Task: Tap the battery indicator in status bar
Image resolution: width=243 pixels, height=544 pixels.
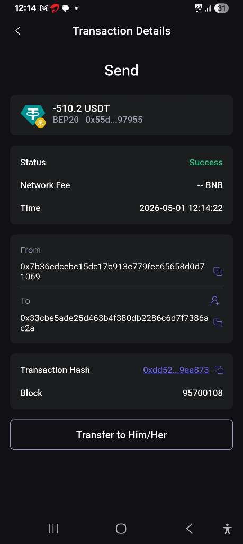Action: point(222,8)
